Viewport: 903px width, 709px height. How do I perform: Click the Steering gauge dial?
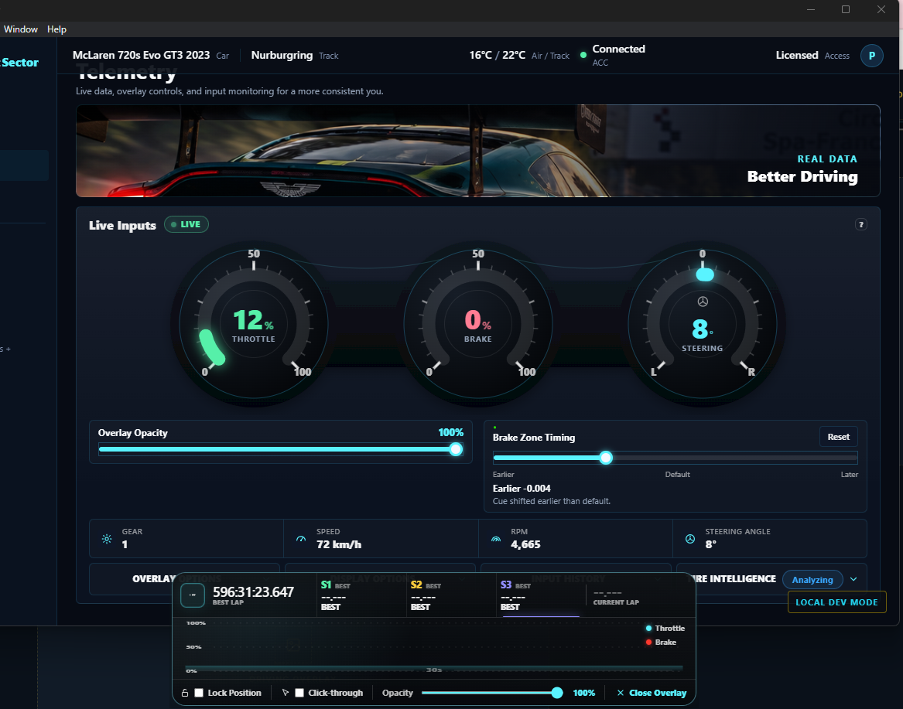[x=703, y=324]
